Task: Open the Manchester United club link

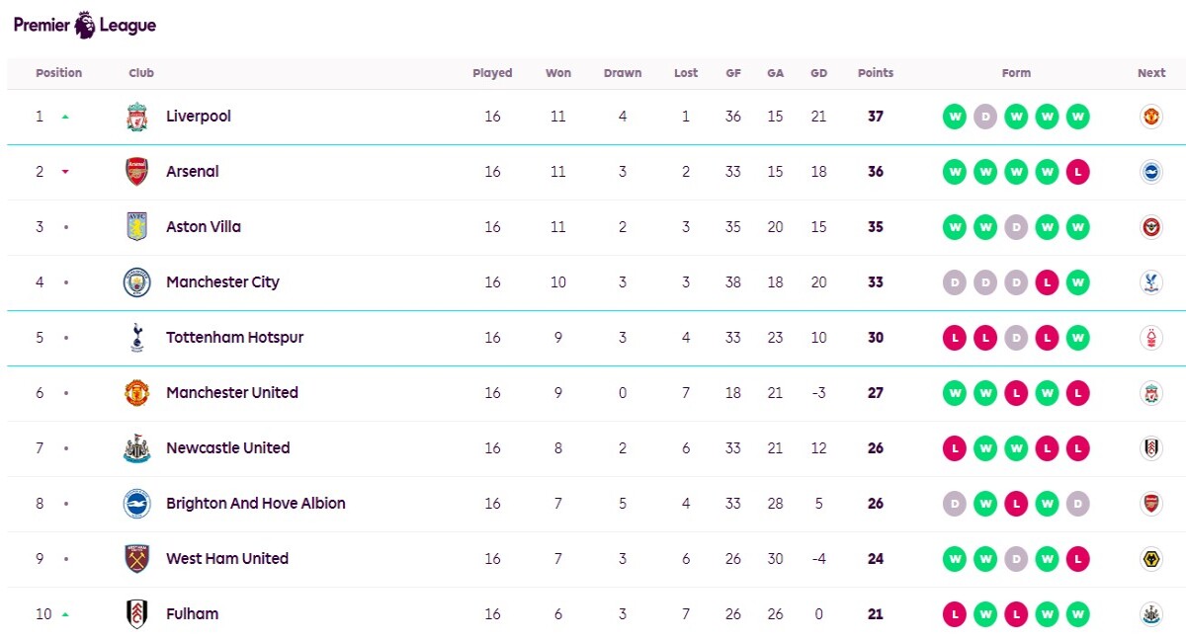Action: click(x=232, y=393)
